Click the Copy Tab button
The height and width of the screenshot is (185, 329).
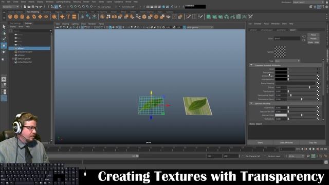tap(313, 143)
